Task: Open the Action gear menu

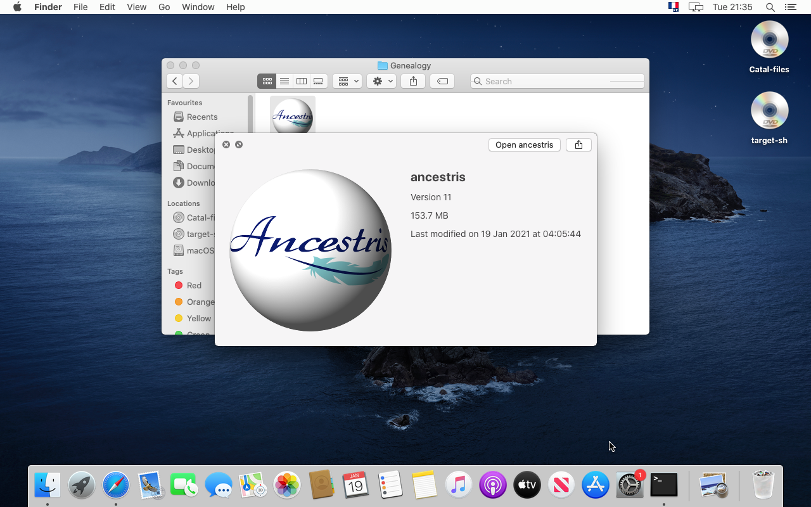Action: [x=381, y=81]
